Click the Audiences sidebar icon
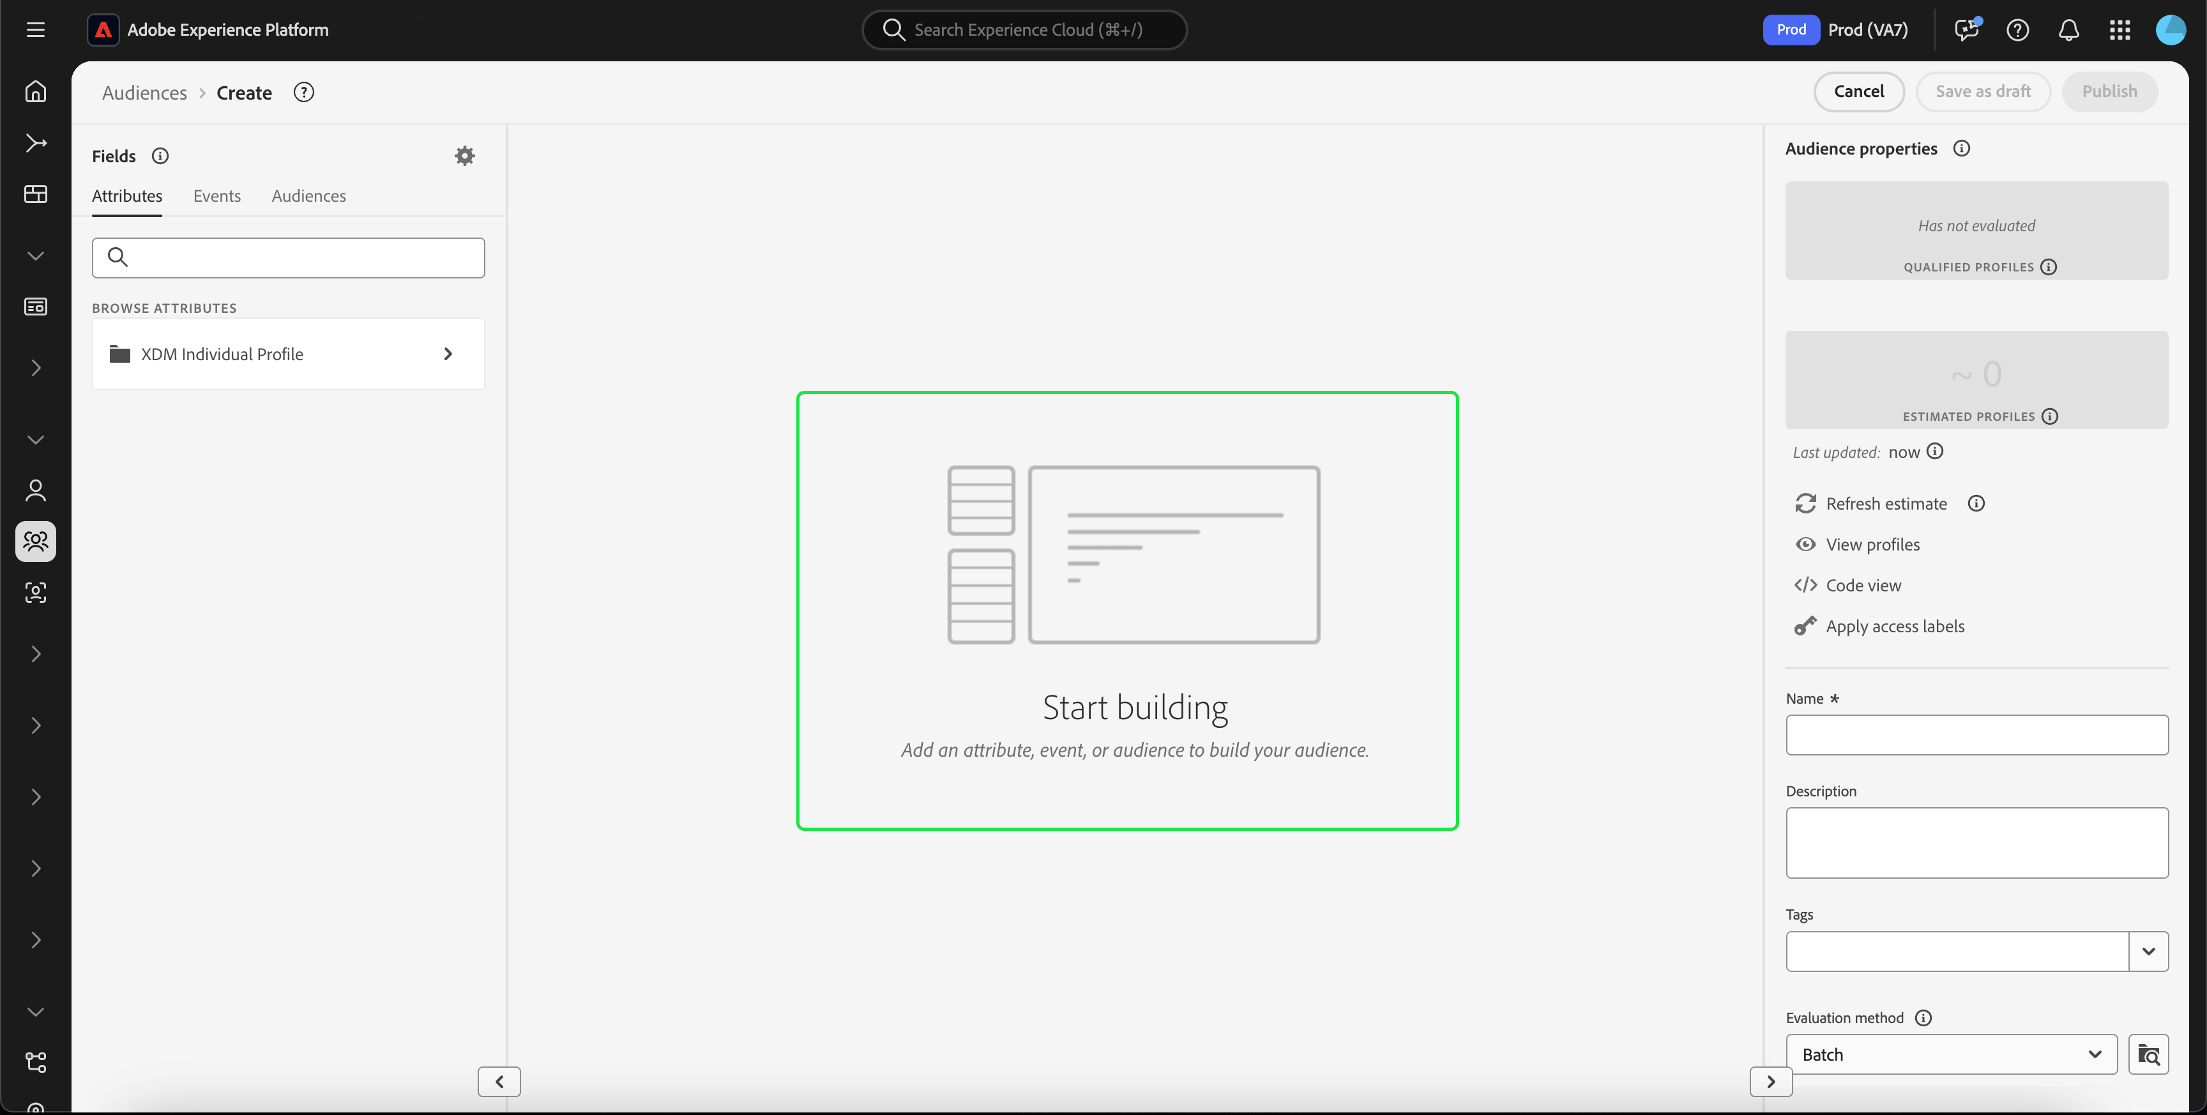Viewport: 2207px width, 1115px height. (35, 541)
